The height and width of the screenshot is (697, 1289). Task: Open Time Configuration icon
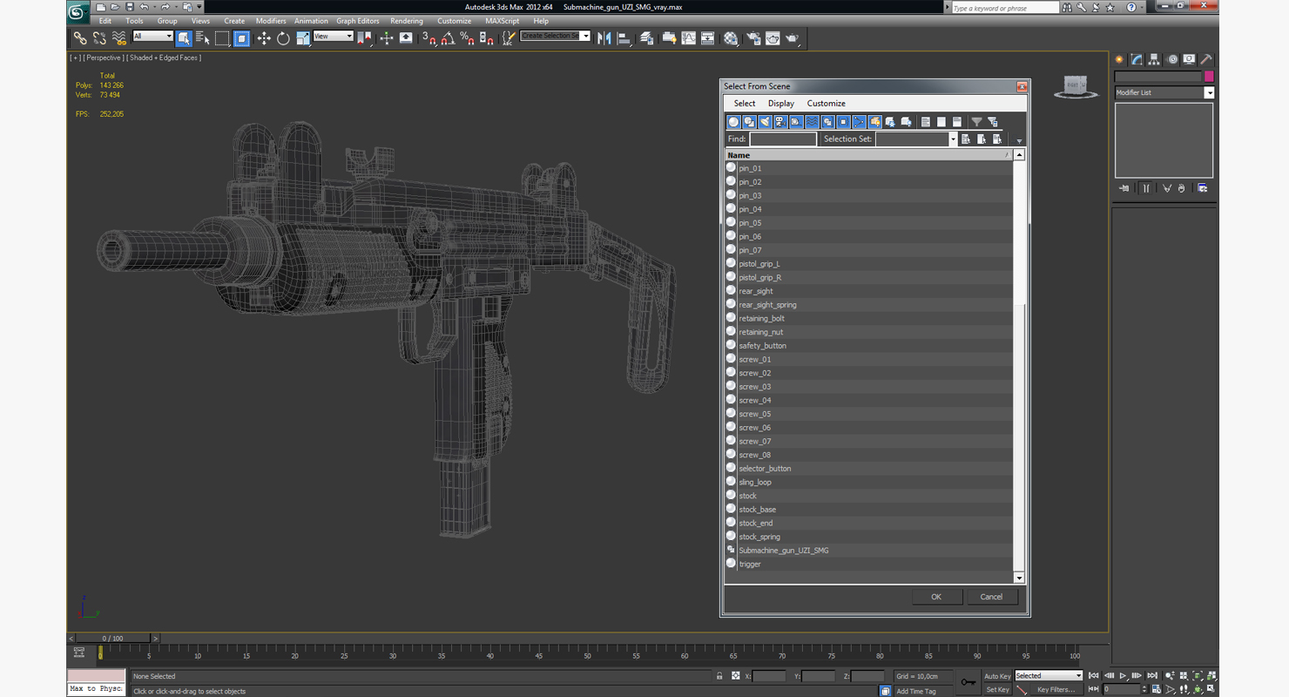click(x=1156, y=689)
